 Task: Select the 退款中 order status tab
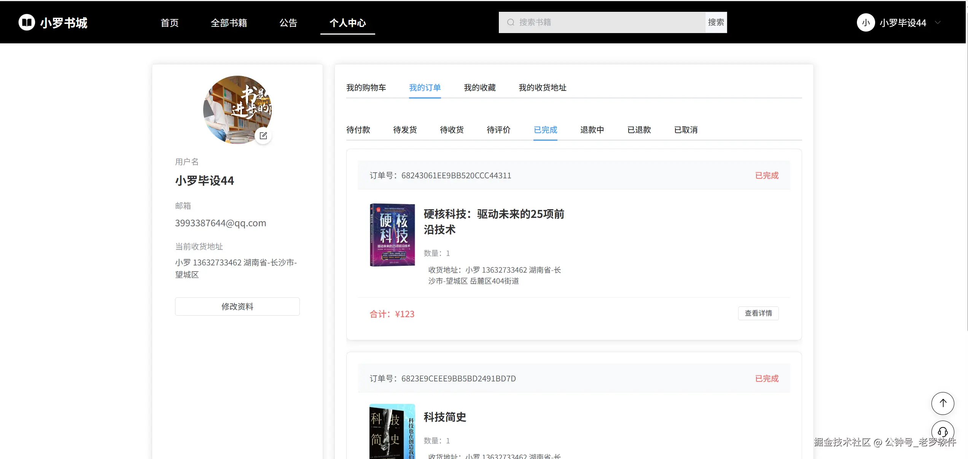[x=592, y=130]
